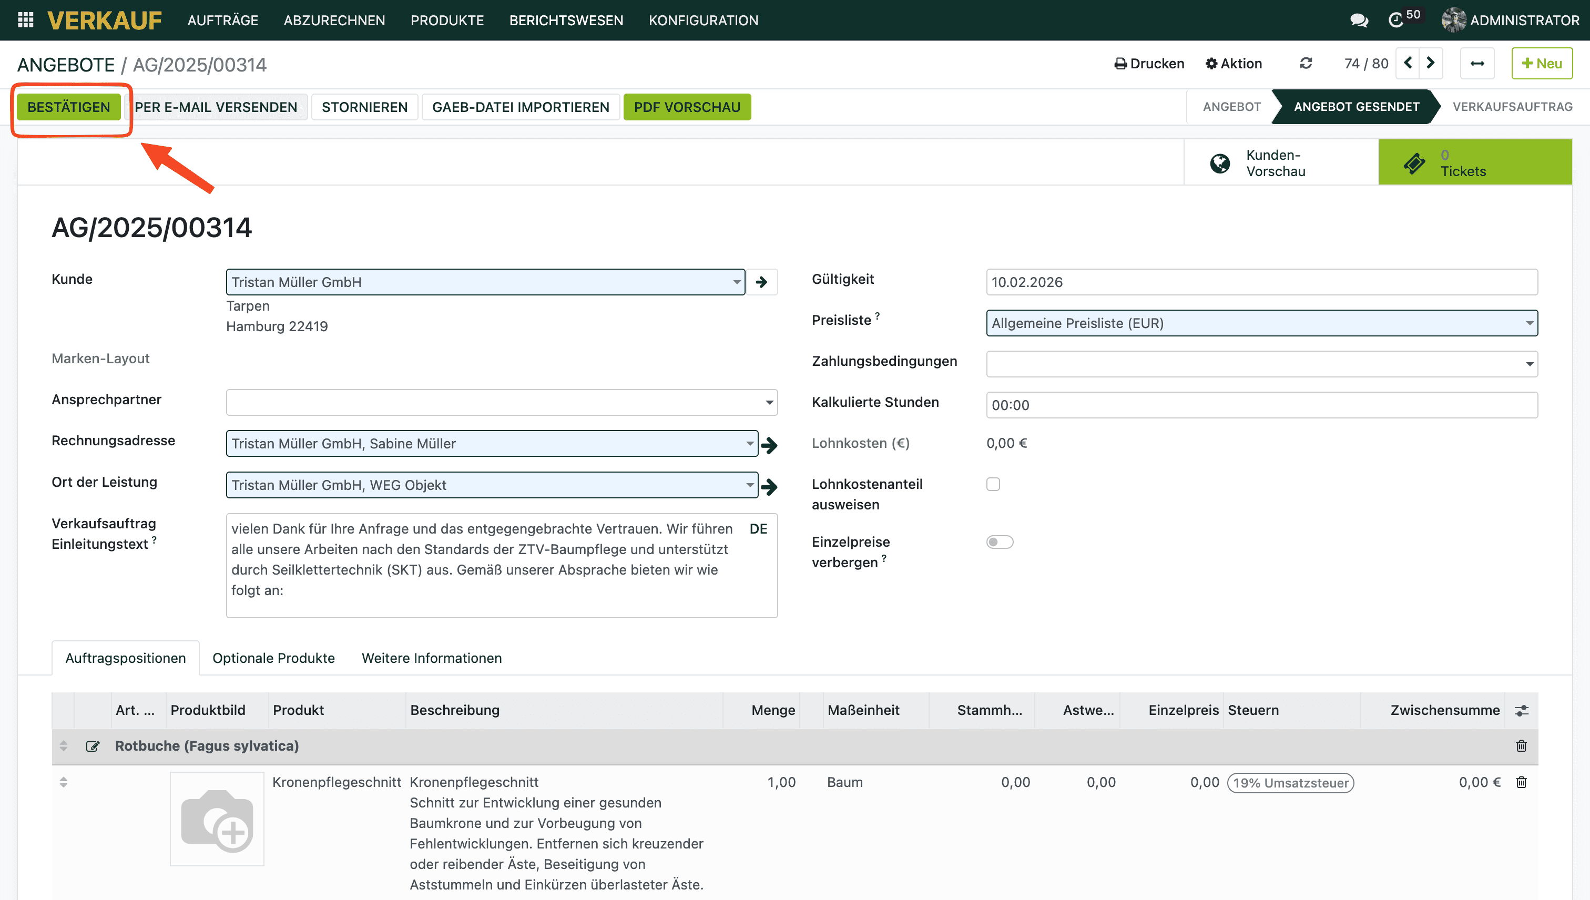Image resolution: width=1590 pixels, height=900 pixels.
Task: Switch to Optionale Produkte tab
Action: coord(273,658)
